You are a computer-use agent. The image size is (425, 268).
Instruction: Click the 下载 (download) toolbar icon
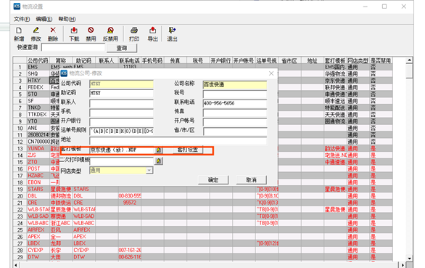tap(74, 30)
